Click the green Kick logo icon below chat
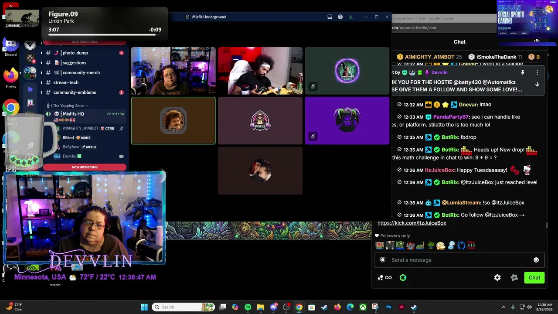558x314 pixels. 403,278
